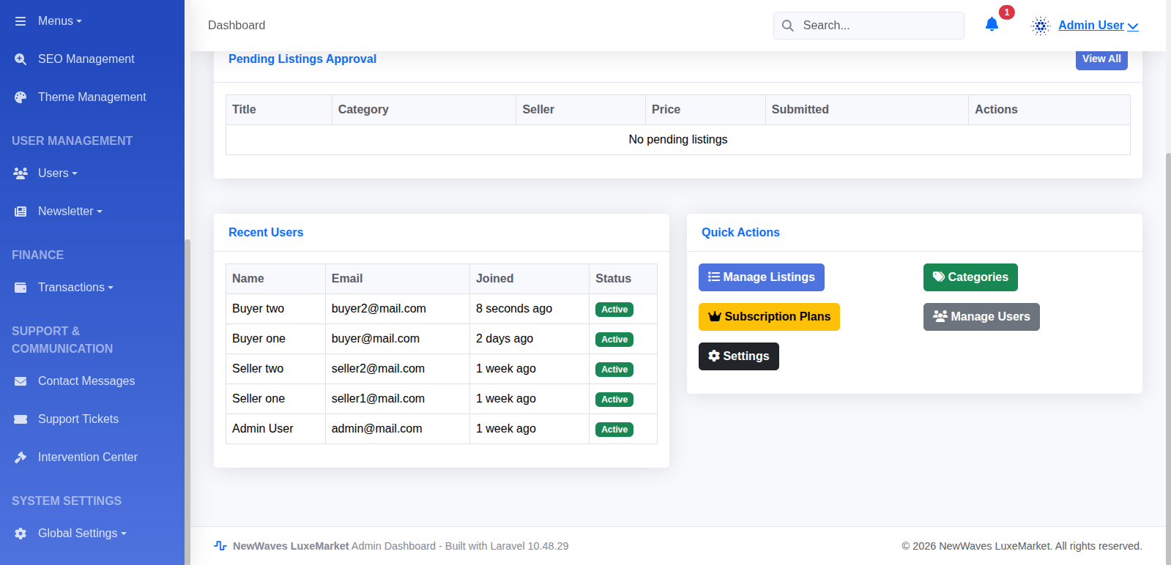Image resolution: width=1171 pixels, height=565 pixels.
Task: Select seller1@mail.com email cell
Action: (x=398, y=399)
